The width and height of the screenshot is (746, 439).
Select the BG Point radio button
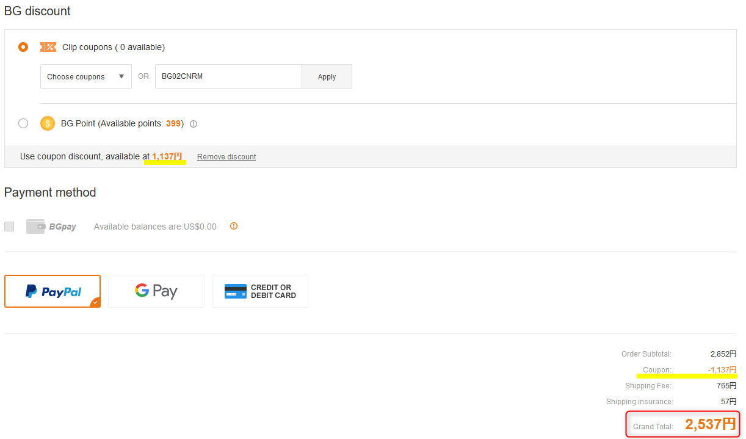[23, 123]
